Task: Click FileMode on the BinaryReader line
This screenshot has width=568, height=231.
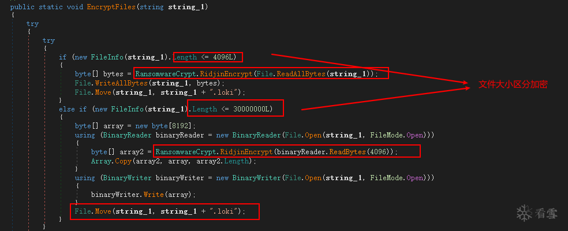Action: 387,135
